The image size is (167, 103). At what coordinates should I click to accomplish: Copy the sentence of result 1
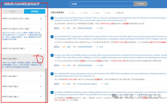pyautogui.click(x=125, y=20)
